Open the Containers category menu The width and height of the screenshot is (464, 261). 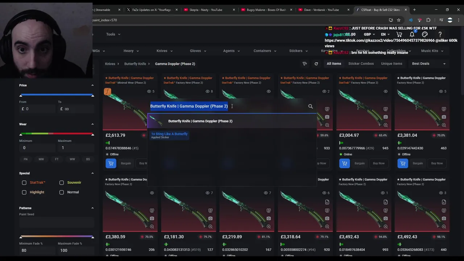click(x=265, y=51)
